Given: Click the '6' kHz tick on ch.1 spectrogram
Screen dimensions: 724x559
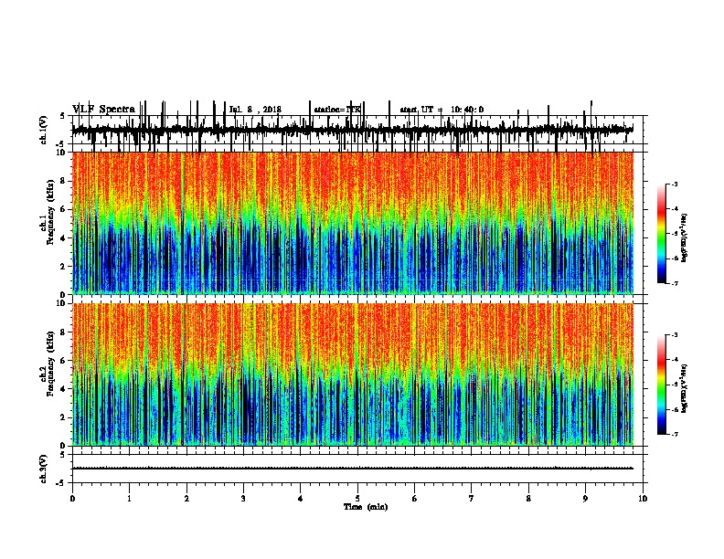Looking at the screenshot, I should pos(64,210).
